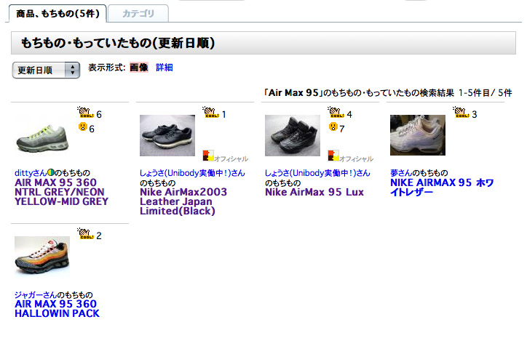This screenshot has height=338, width=527.
Task: Select the 商品、もちもの(5件) tab
Action: (x=58, y=13)
